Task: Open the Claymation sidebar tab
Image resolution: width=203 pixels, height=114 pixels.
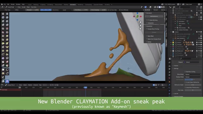Action: coord(166,43)
